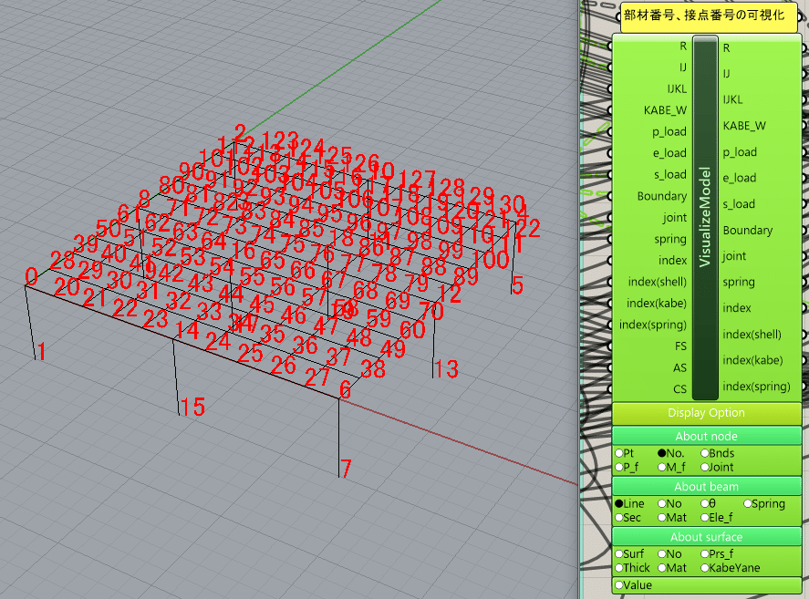Screen dimensions: 809x599
Task: Collapse the Display Option section
Action: click(706, 413)
